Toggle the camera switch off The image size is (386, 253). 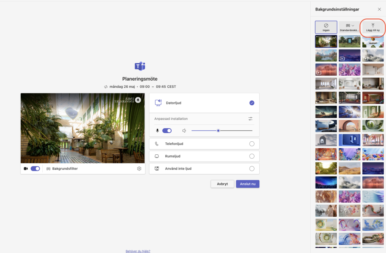(x=35, y=169)
